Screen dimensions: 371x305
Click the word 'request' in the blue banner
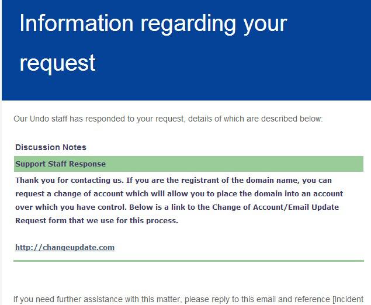(x=57, y=64)
